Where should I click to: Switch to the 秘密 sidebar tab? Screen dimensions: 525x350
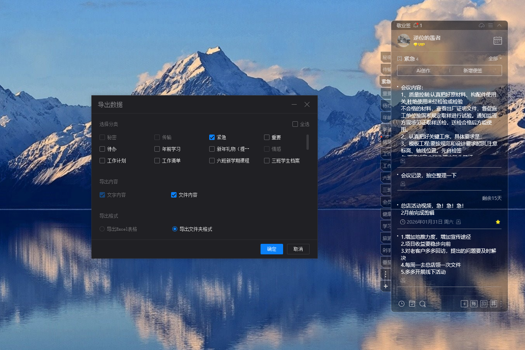pyautogui.click(x=385, y=57)
